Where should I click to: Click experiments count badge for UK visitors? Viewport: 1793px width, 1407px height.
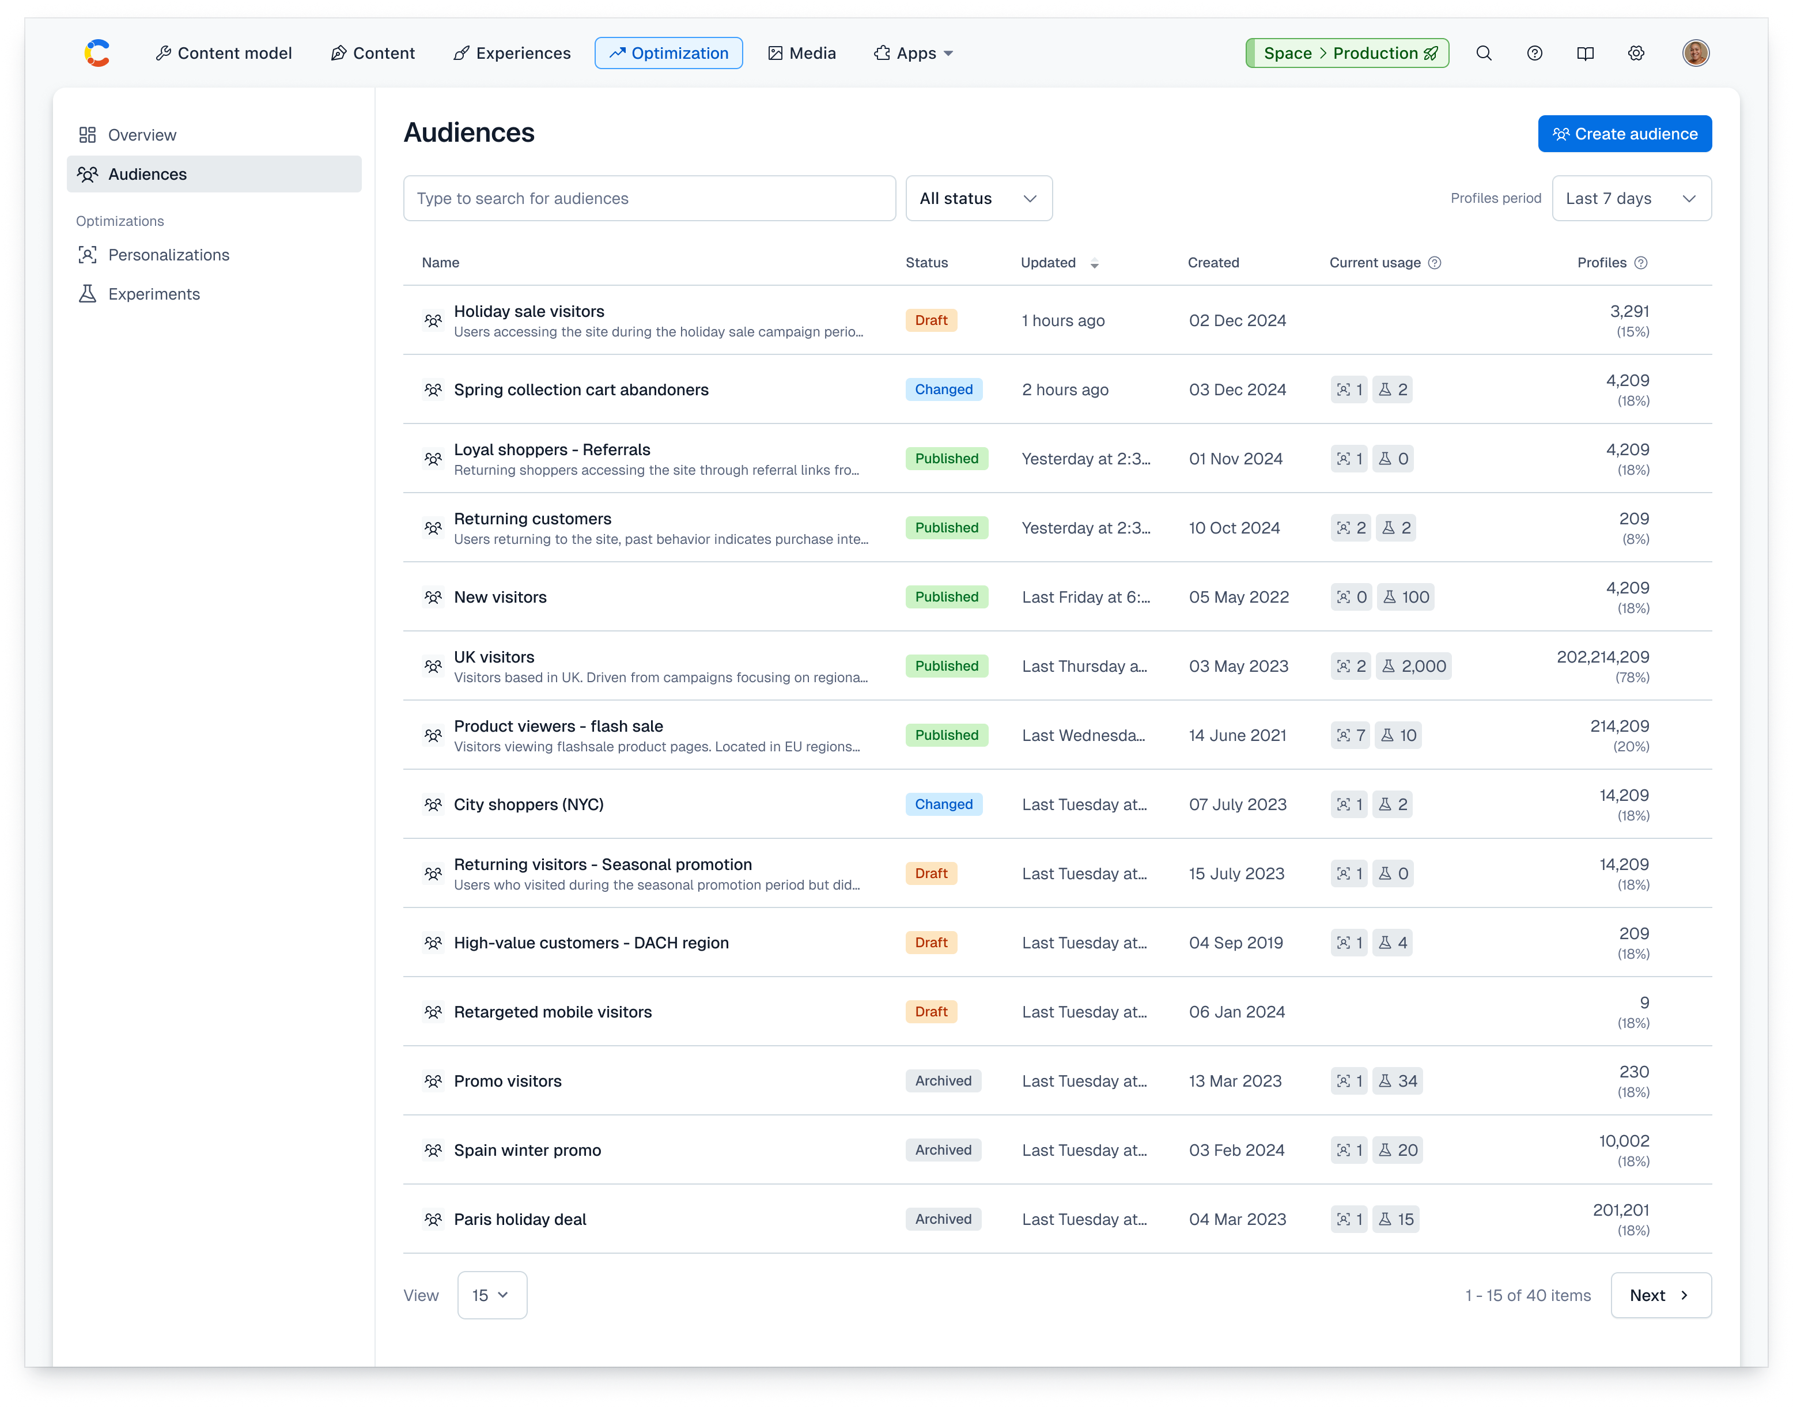point(1413,665)
